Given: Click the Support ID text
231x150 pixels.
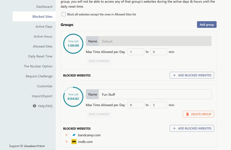Looking at the screenshot, I should 27,146.
